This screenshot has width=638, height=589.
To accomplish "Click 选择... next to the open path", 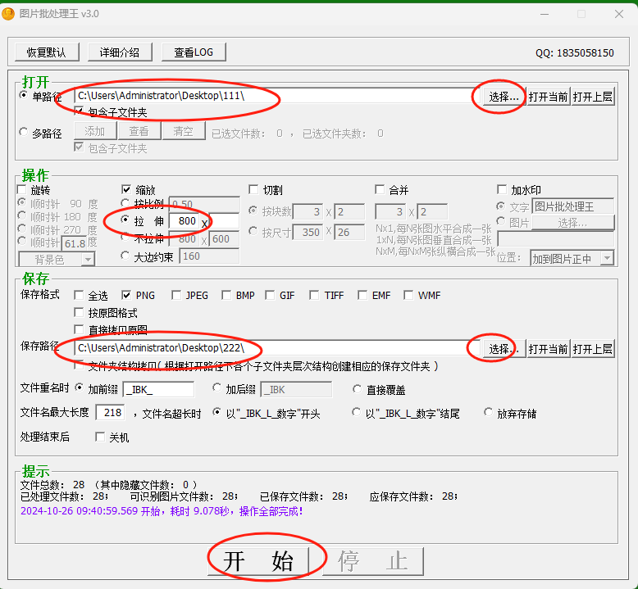I will click(x=504, y=97).
